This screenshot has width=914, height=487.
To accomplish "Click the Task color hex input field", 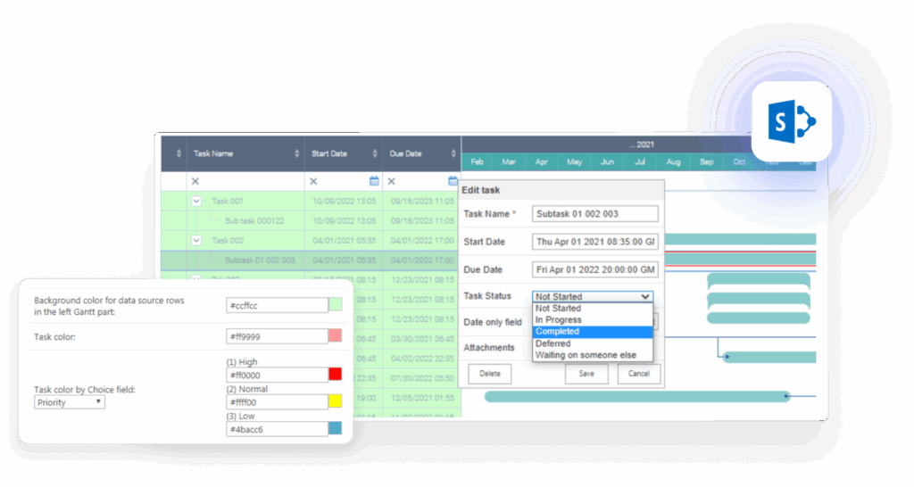I will point(276,336).
